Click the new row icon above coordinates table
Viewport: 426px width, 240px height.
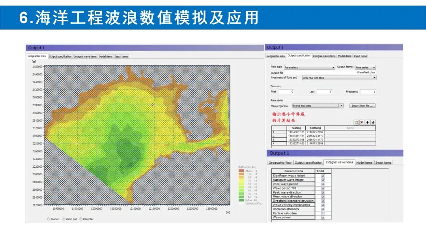pyautogui.click(x=356, y=122)
